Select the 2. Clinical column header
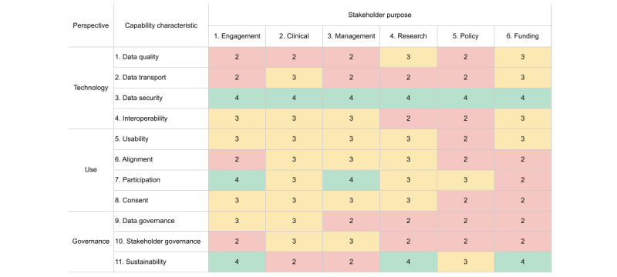This screenshot has width=617, height=277. pyautogui.click(x=295, y=36)
